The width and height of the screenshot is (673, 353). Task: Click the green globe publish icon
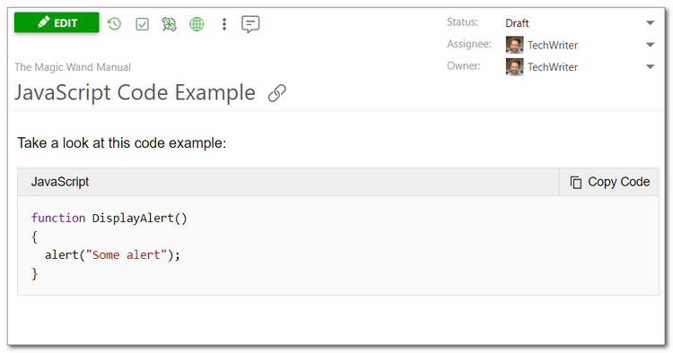197,24
